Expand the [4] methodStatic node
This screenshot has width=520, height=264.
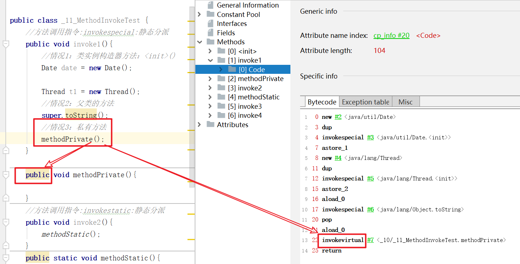point(210,97)
